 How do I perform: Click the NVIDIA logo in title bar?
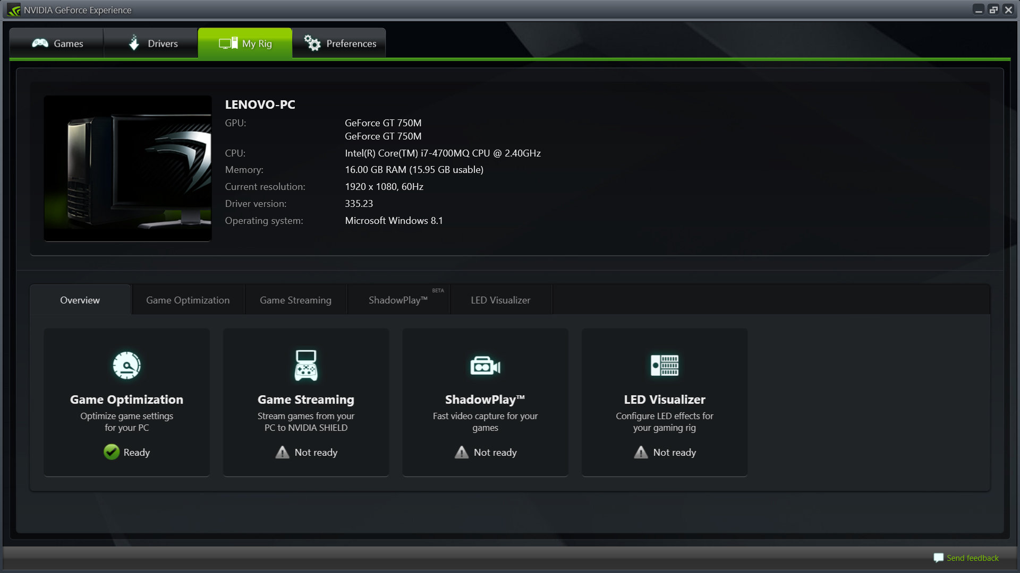[x=14, y=10]
